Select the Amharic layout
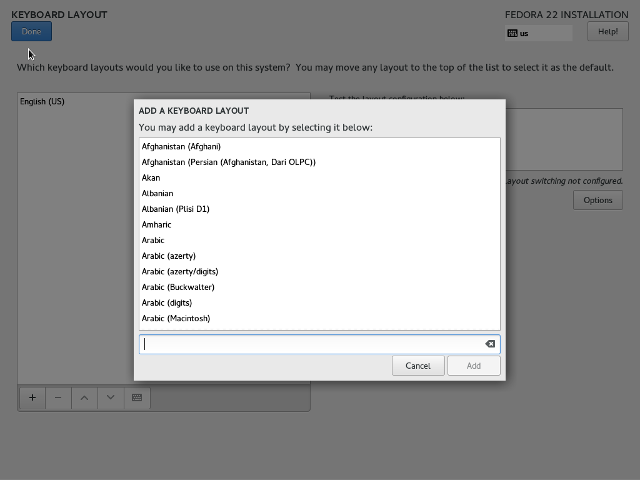The width and height of the screenshot is (640, 480). click(156, 224)
